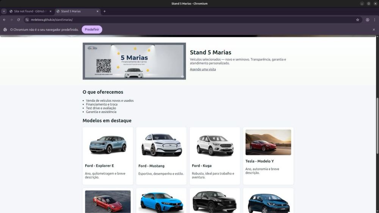Open the Chromium three-dot menu
This screenshot has width=379, height=213.
coord(374,20)
